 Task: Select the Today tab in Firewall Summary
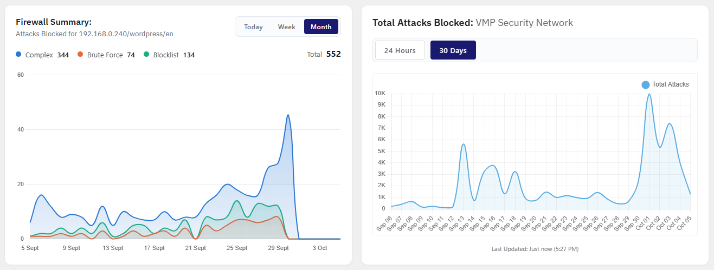click(253, 27)
